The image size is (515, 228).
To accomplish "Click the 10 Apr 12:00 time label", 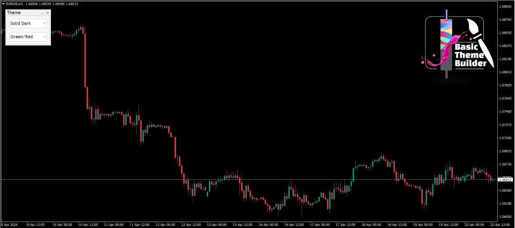I will [89, 225].
